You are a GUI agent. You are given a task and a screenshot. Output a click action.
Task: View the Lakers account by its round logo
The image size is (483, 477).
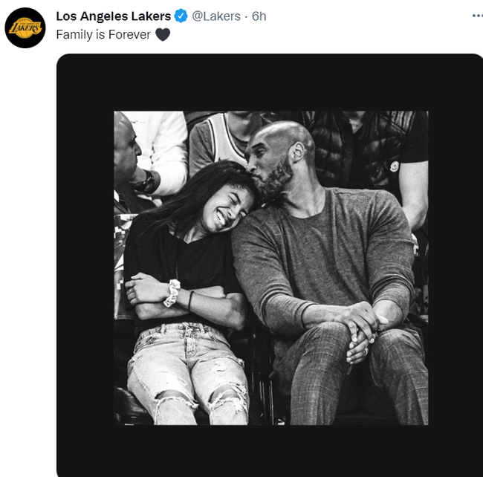(x=25, y=27)
